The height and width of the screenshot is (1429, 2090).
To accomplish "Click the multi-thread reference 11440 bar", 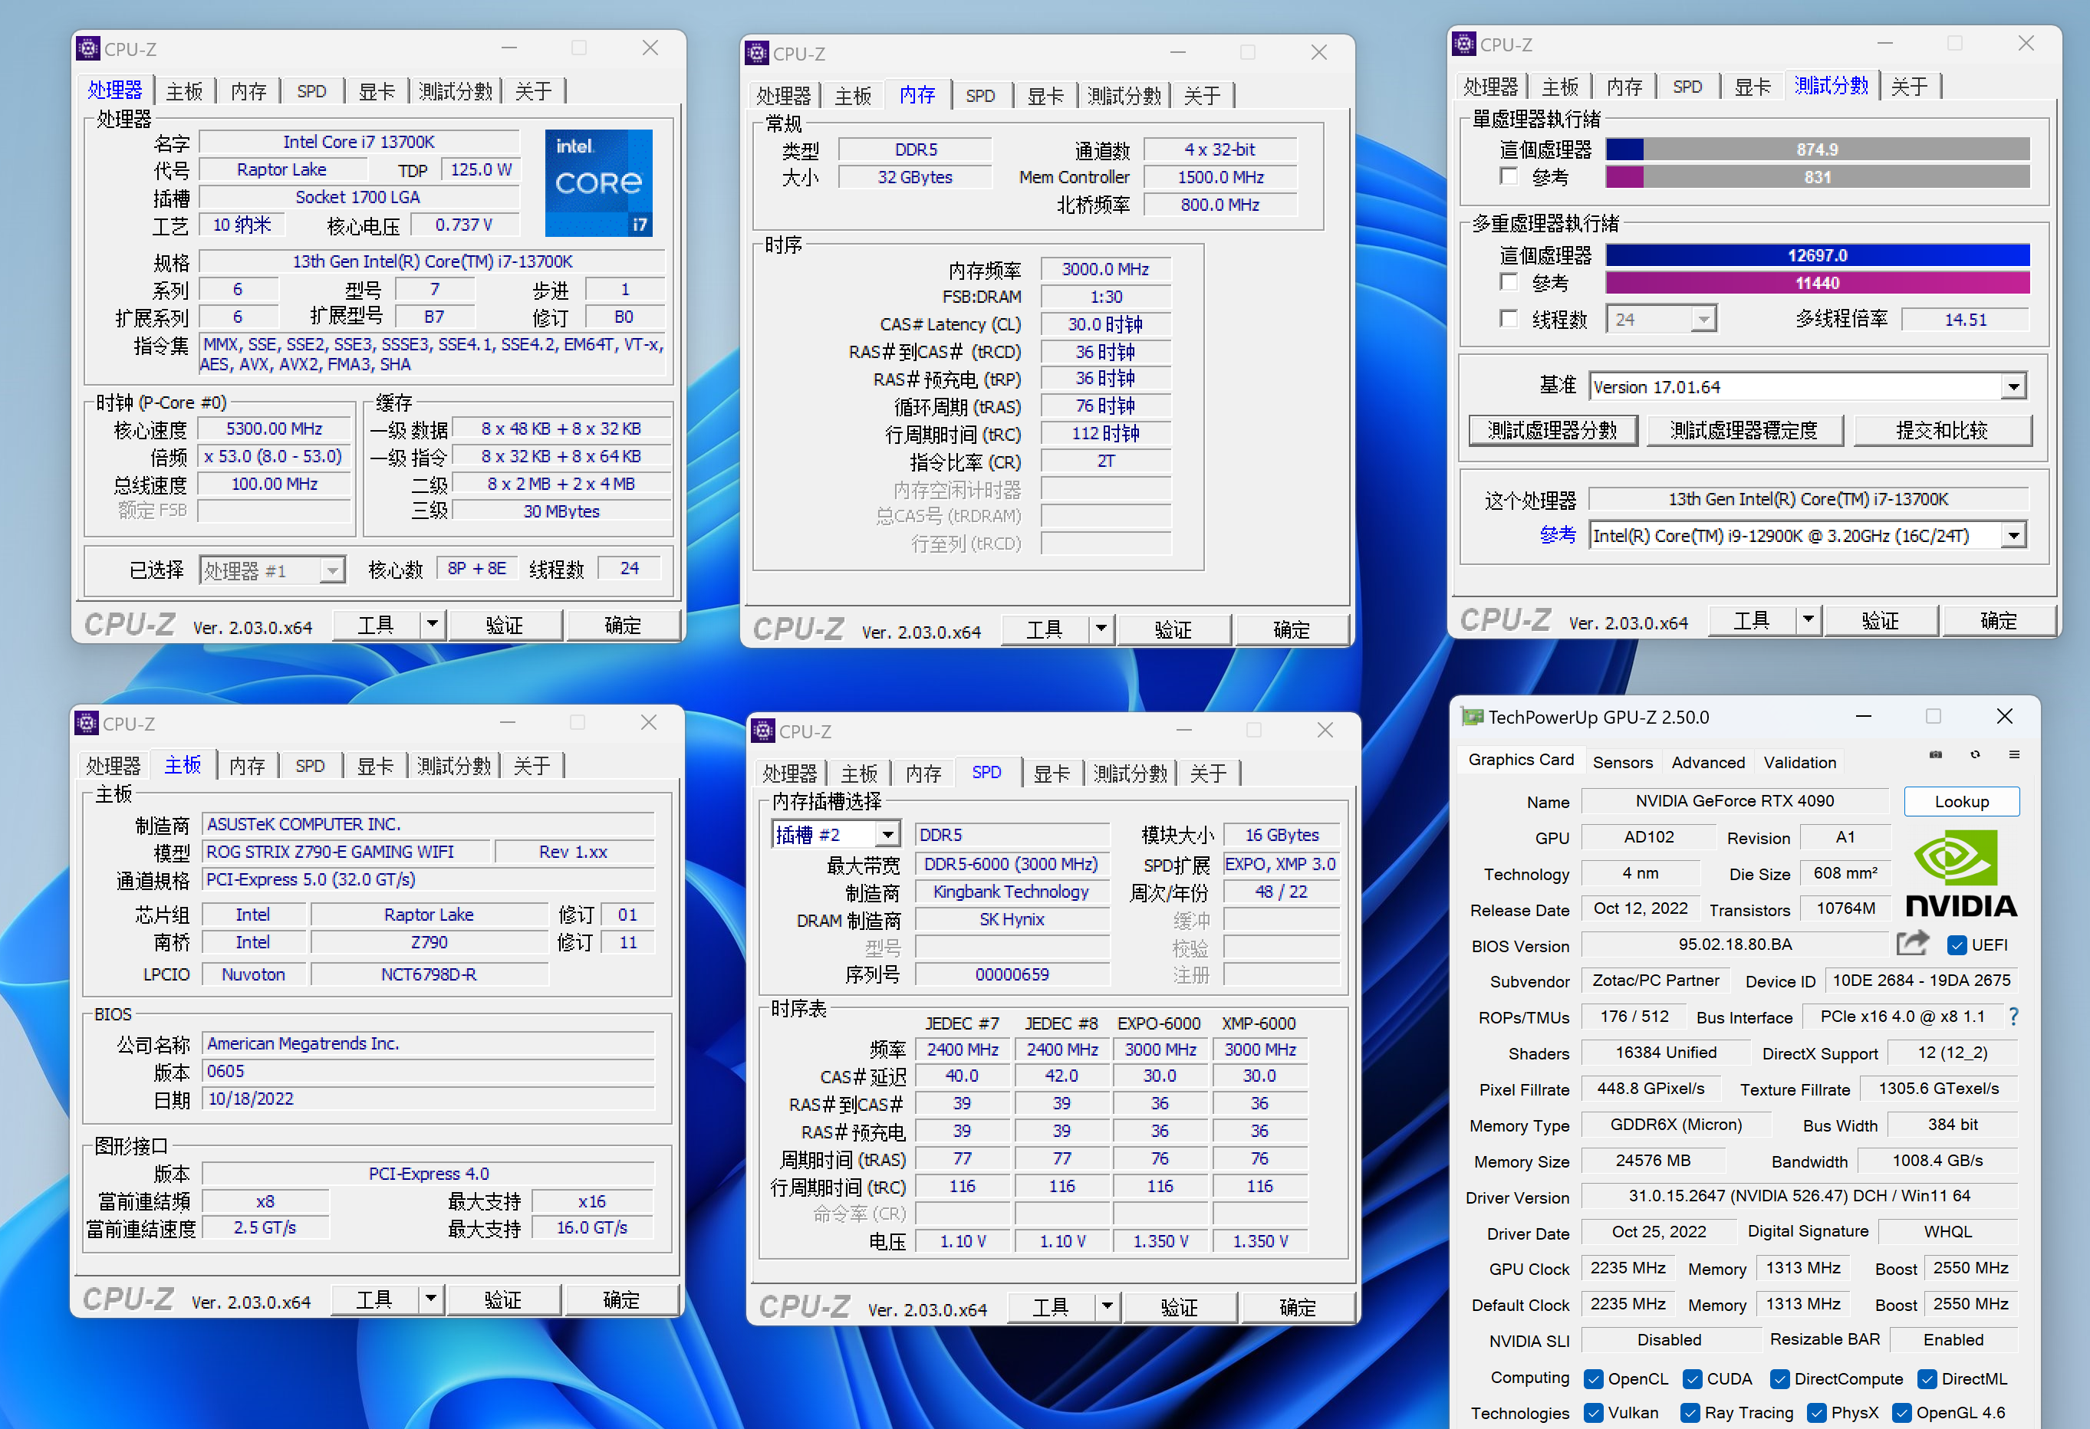I will pos(1818,283).
